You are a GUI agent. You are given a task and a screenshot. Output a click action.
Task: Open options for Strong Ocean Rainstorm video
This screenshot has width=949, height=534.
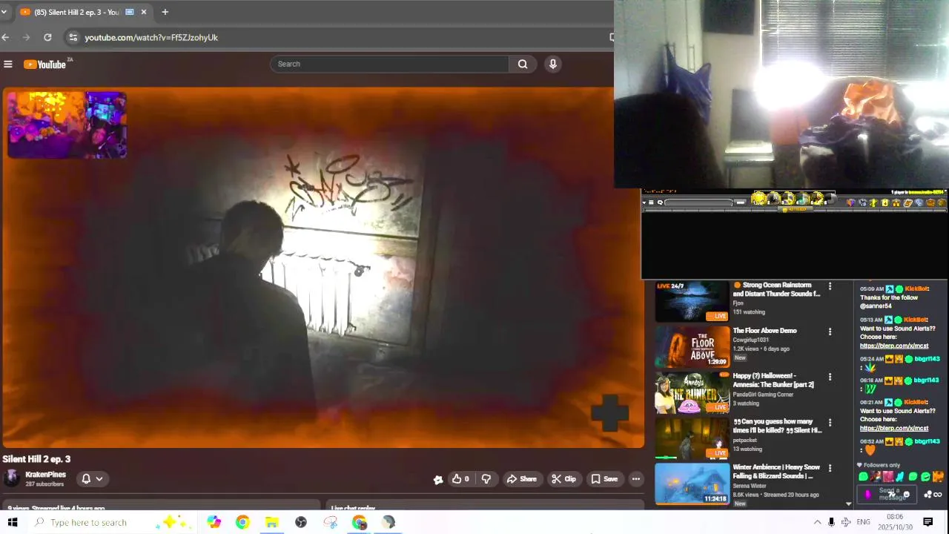coord(830,286)
